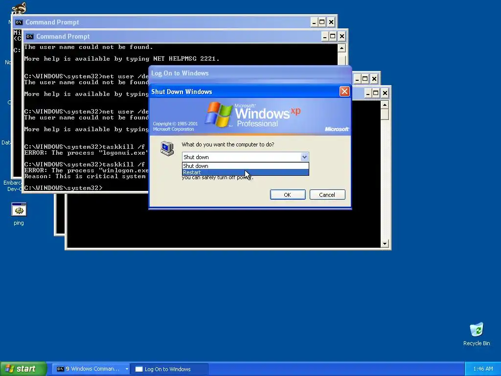
Task: Click scroll down arrow of large console window
Action: point(385,244)
